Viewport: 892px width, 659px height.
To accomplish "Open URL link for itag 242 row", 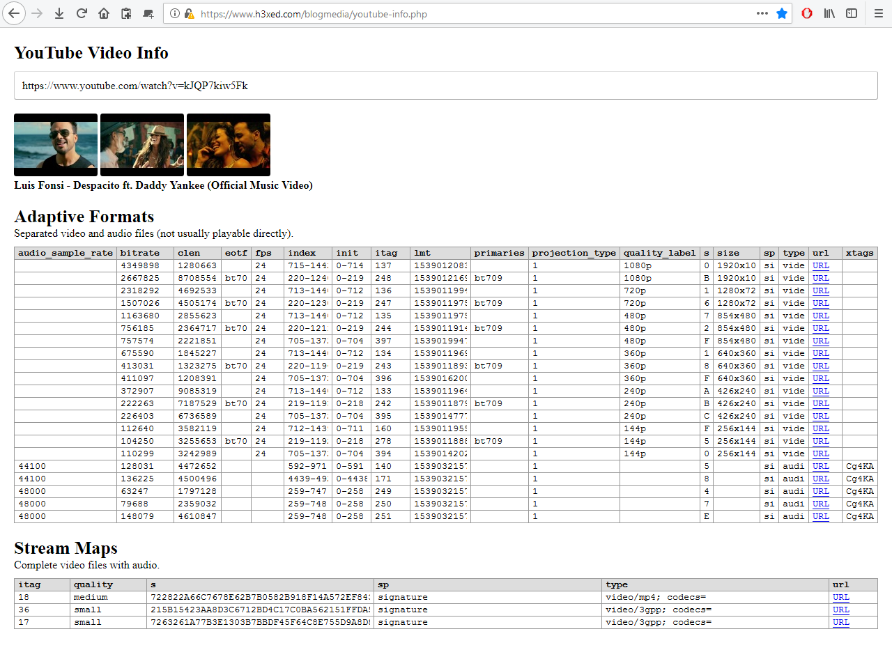I will pyautogui.click(x=821, y=403).
